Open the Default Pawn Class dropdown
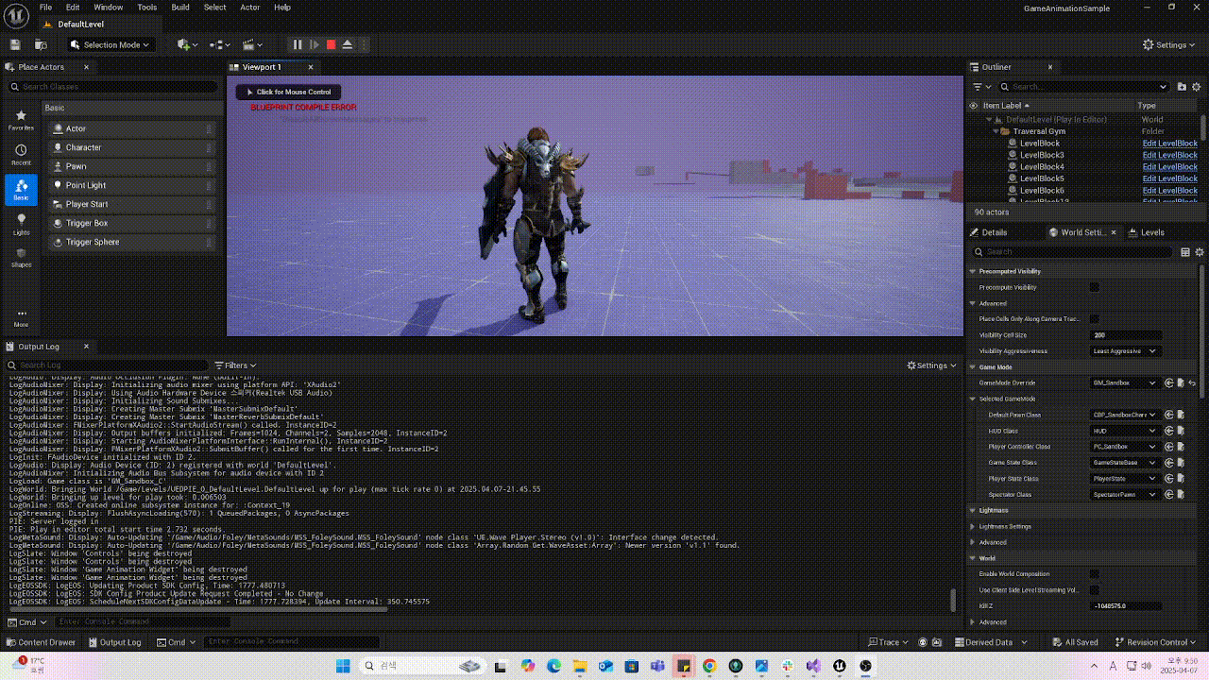This screenshot has height=680, width=1209. point(1125,415)
